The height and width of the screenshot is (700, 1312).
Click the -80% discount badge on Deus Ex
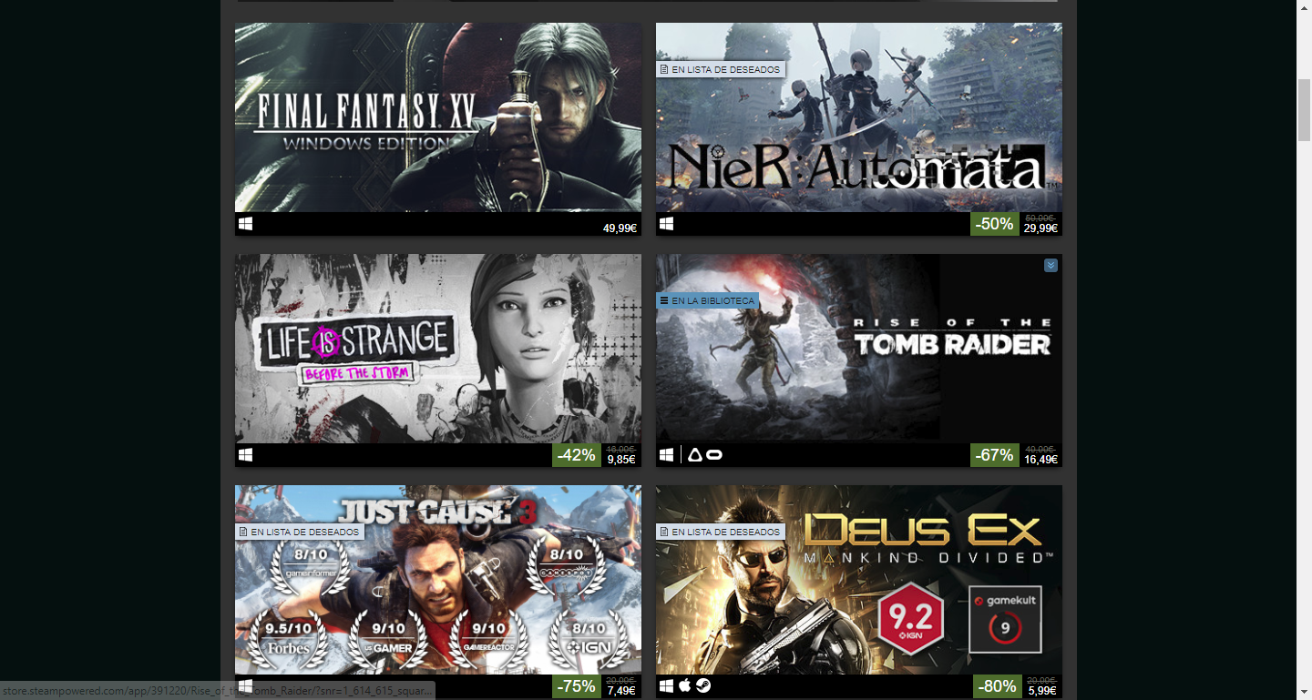click(x=998, y=686)
